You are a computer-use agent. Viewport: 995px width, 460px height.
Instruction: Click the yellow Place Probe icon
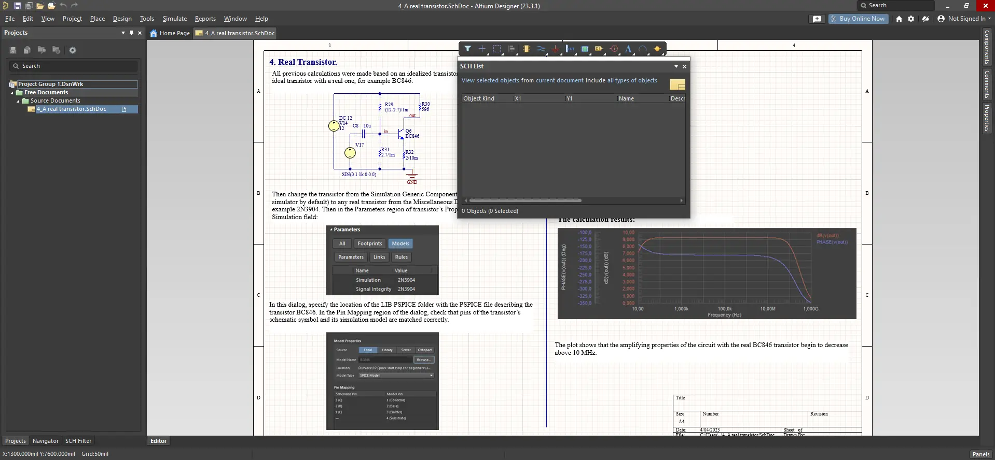coord(657,49)
